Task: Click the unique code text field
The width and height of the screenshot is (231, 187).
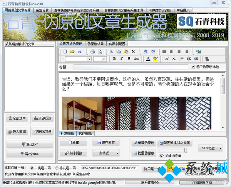Action: (x=110, y=168)
